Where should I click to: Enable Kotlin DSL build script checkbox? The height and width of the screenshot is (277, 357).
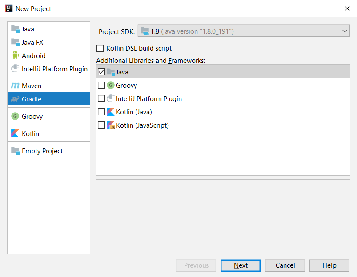[100, 48]
